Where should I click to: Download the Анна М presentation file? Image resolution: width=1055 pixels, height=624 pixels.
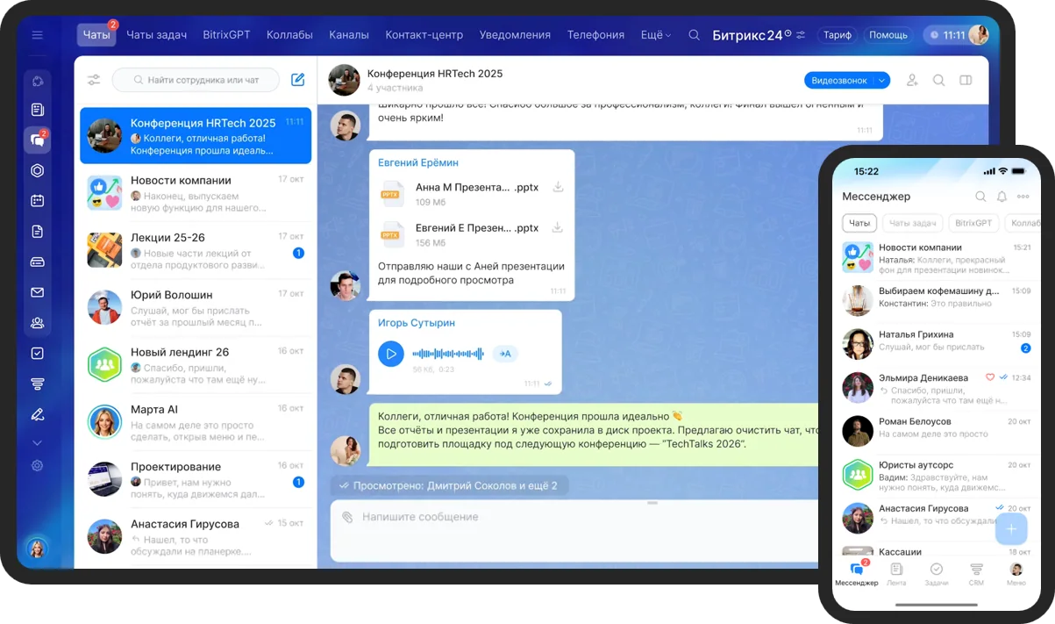[x=558, y=187]
